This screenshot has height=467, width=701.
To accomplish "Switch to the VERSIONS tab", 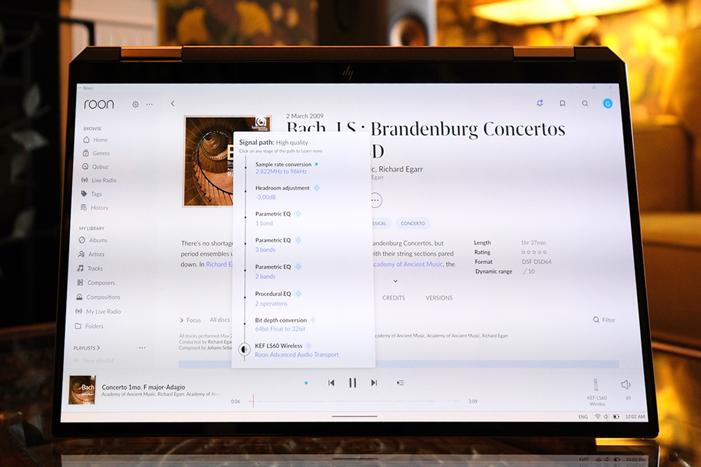I will click(439, 298).
